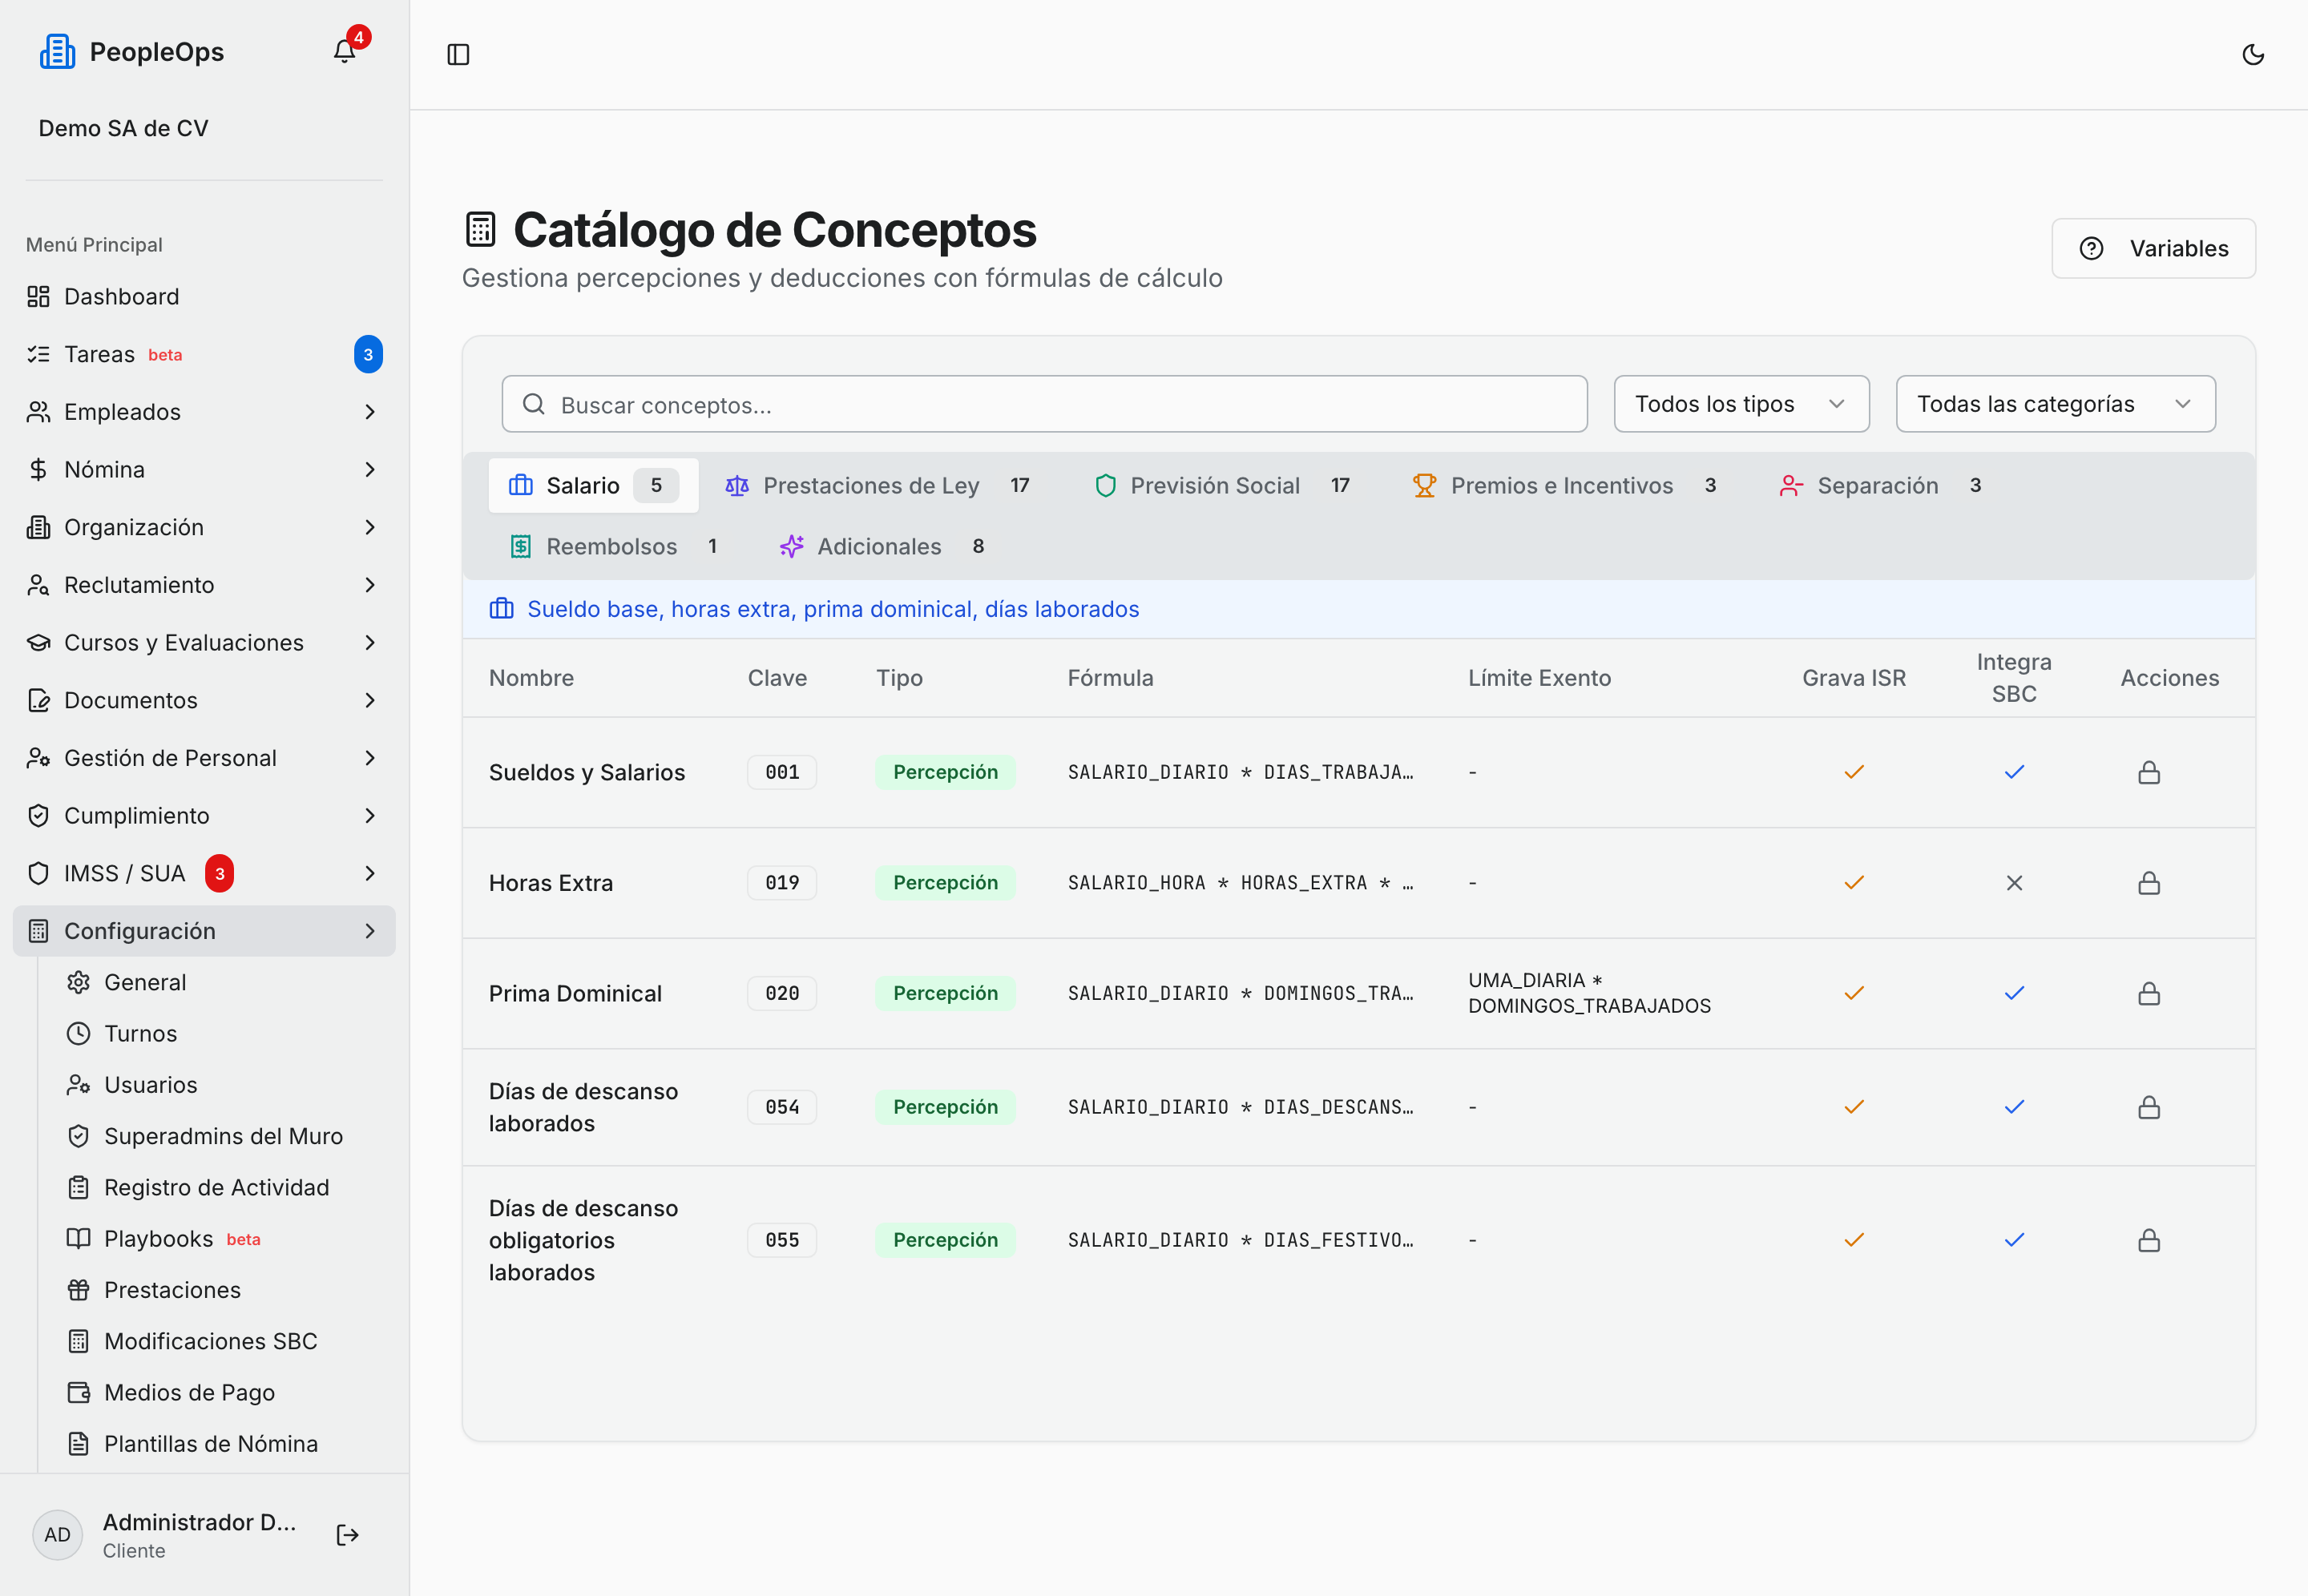The width and height of the screenshot is (2308, 1596).
Task: Click Grava ISR checkmark for Sueldos y Salarios
Action: [x=1854, y=772]
